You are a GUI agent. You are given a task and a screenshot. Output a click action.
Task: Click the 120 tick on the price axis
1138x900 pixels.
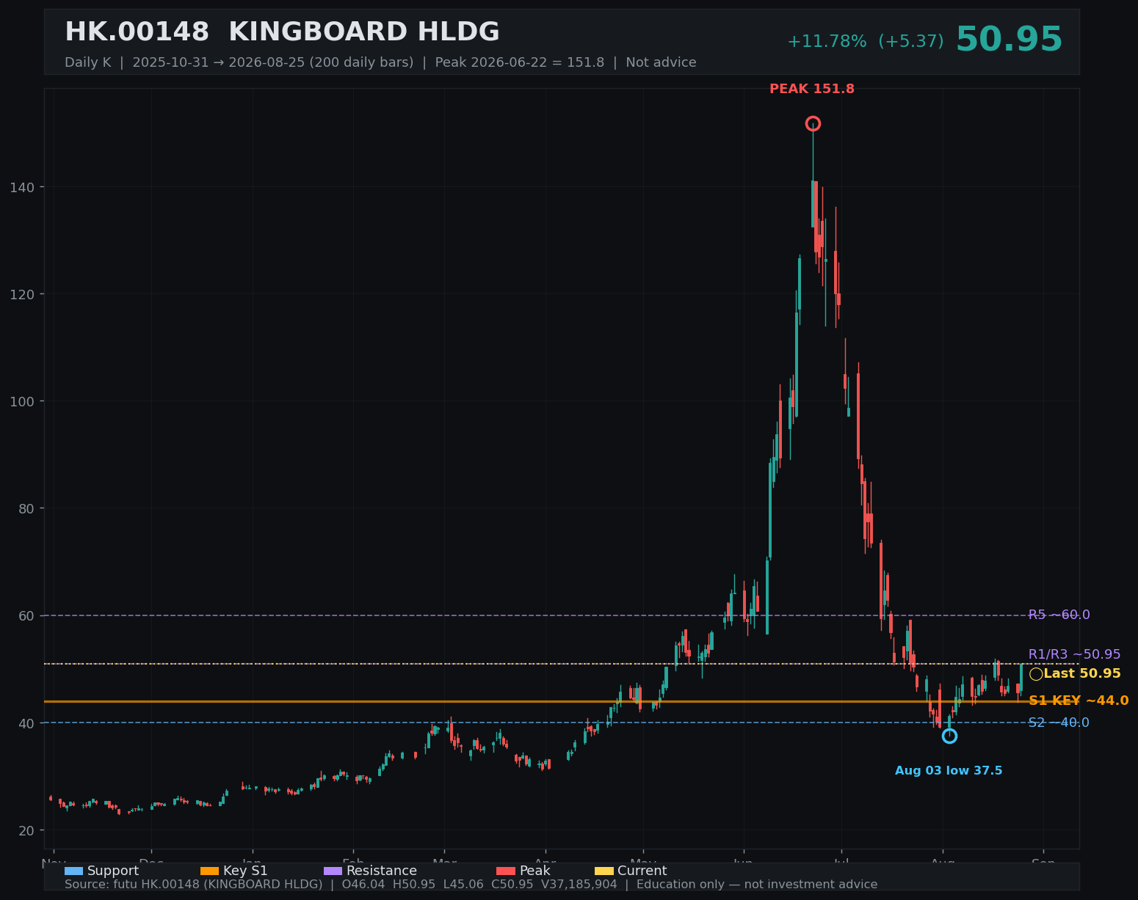[x=21, y=295]
